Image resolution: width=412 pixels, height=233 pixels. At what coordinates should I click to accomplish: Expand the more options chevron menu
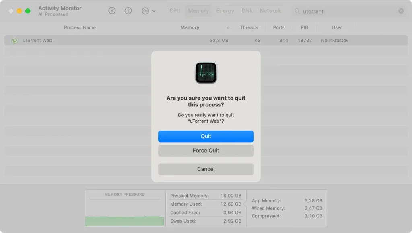pyautogui.click(x=154, y=11)
